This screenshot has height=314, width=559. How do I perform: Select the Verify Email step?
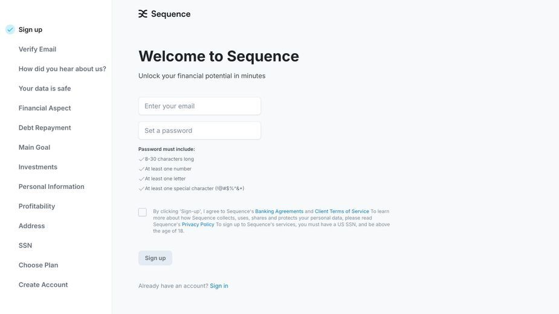pyautogui.click(x=37, y=49)
